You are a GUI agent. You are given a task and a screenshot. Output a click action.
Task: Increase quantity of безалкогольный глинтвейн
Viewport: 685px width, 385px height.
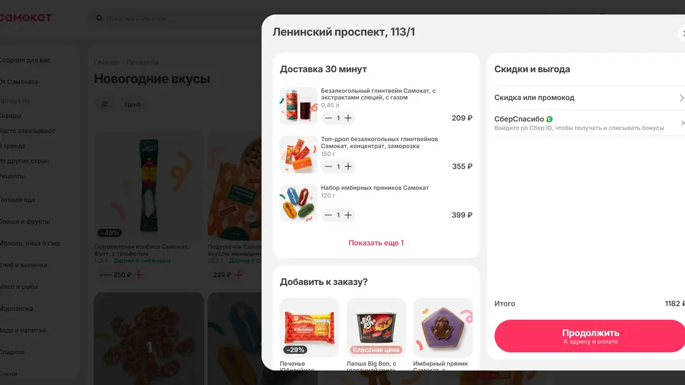(347, 118)
